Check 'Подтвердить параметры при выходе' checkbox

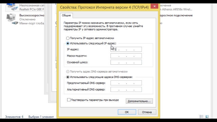[x=69, y=100]
